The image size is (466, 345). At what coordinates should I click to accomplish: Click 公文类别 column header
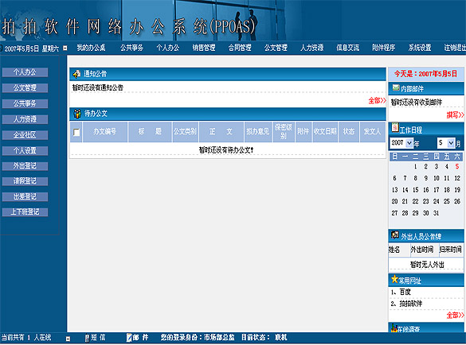(x=185, y=132)
